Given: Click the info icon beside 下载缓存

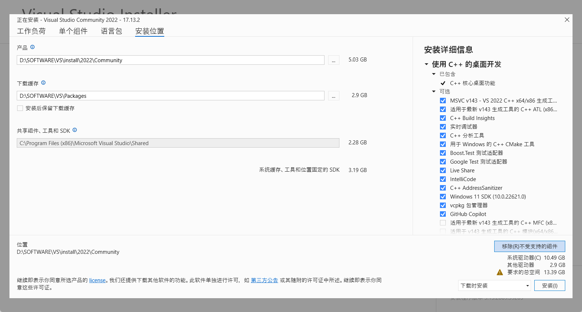Looking at the screenshot, I should click(x=43, y=83).
